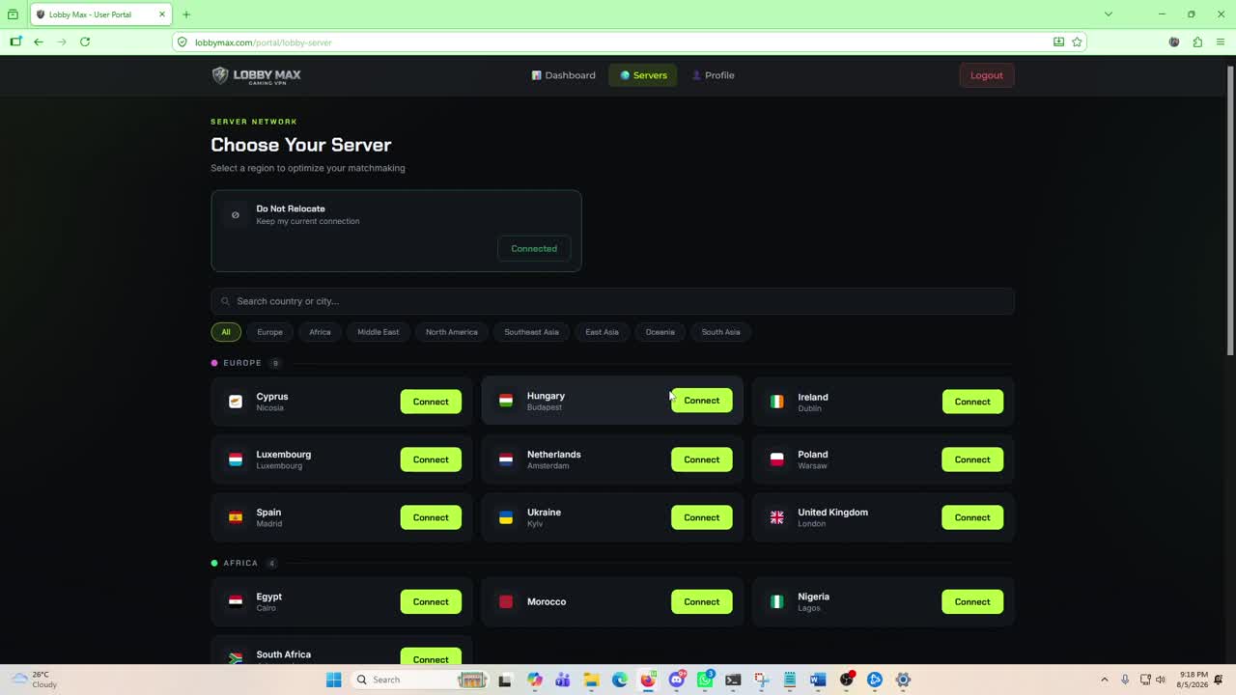The image size is (1236, 695).
Task: Bookmark this page with the star icon
Action: point(1077,42)
